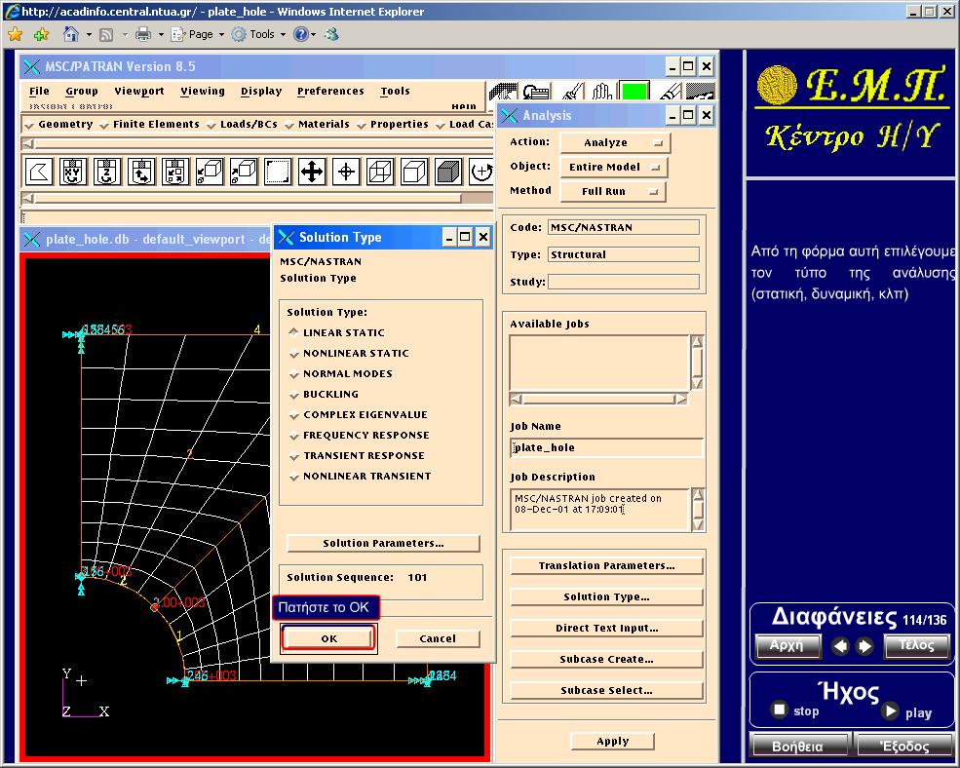This screenshot has height=768, width=960.
Task: Click OK in Solution Type dialog
Action: tap(328, 638)
